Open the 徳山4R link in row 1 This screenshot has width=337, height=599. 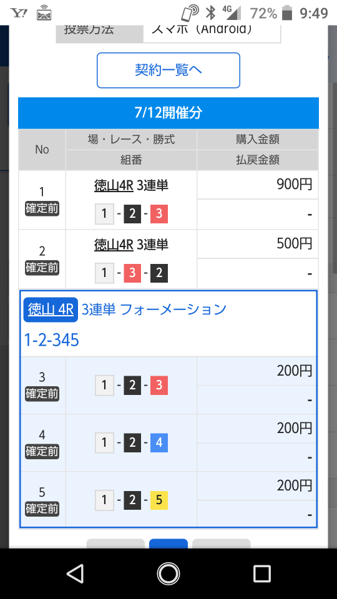pos(114,185)
